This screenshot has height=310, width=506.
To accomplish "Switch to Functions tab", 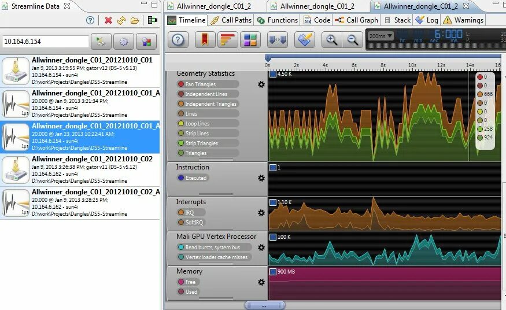I will [x=277, y=20].
